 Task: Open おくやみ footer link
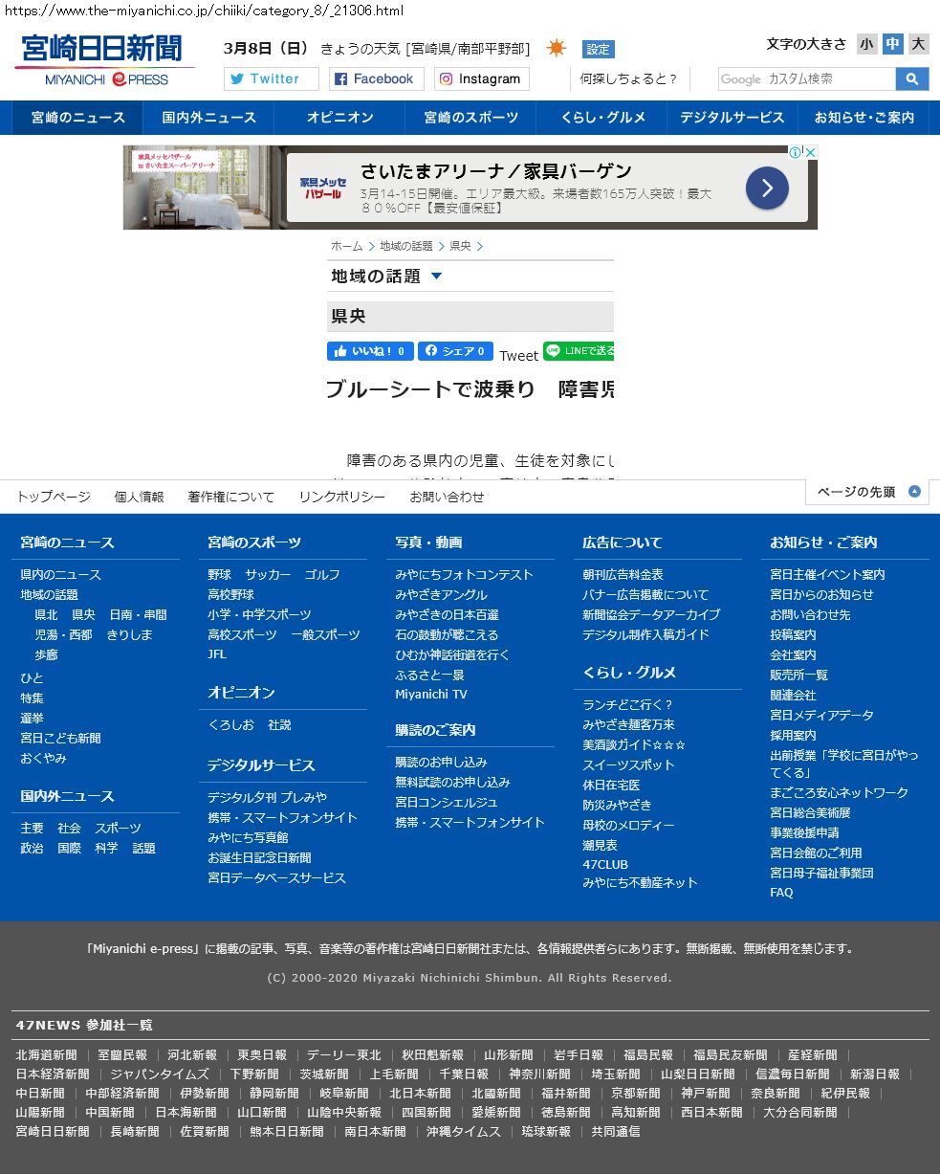click(43, 758)
